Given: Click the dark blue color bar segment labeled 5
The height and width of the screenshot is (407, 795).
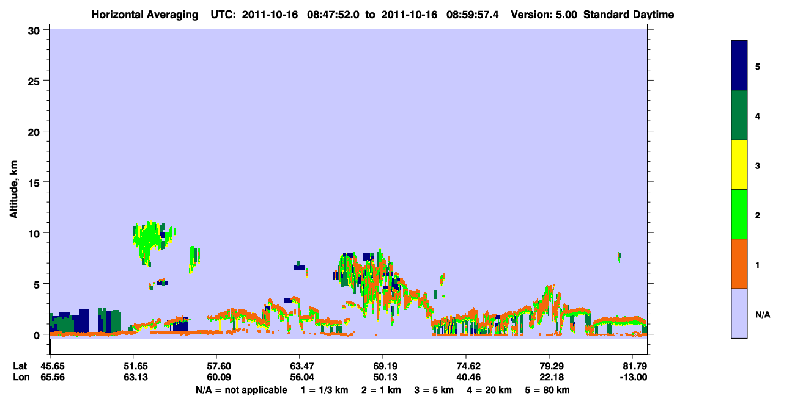Looking at the screenshot, I should pyautogui.click(x=739, y=66).
